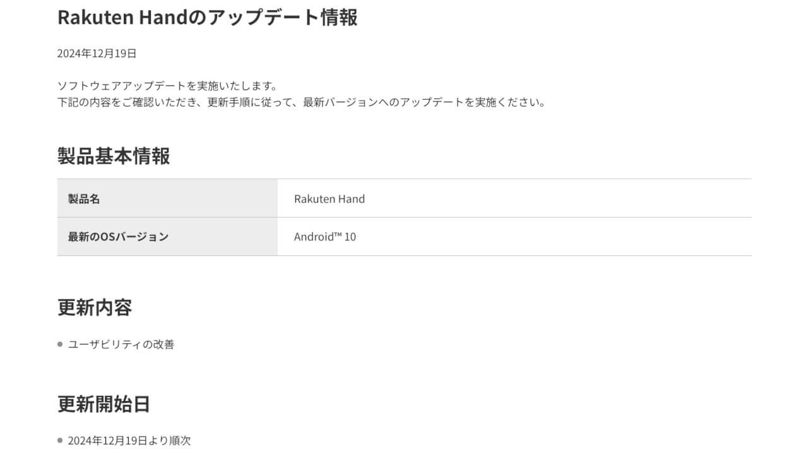The width and height of the screenshot is (808, 454).
Task: Click the word 最新バージョン in the intro
Action: click(x=340, y=102)
